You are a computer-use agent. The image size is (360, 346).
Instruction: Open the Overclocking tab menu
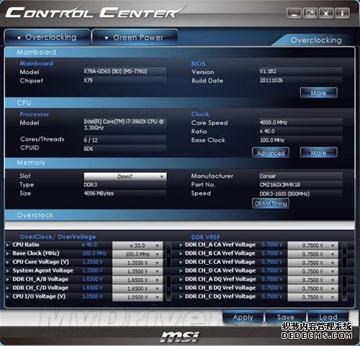pos(47,37)
